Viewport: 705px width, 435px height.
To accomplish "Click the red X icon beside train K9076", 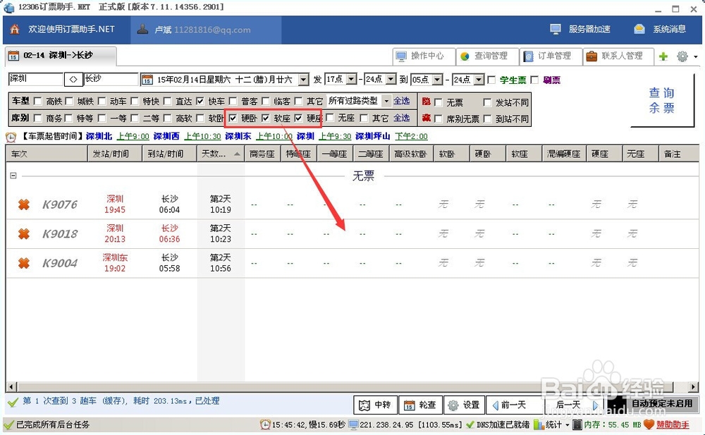I will (x=23, y=204).
